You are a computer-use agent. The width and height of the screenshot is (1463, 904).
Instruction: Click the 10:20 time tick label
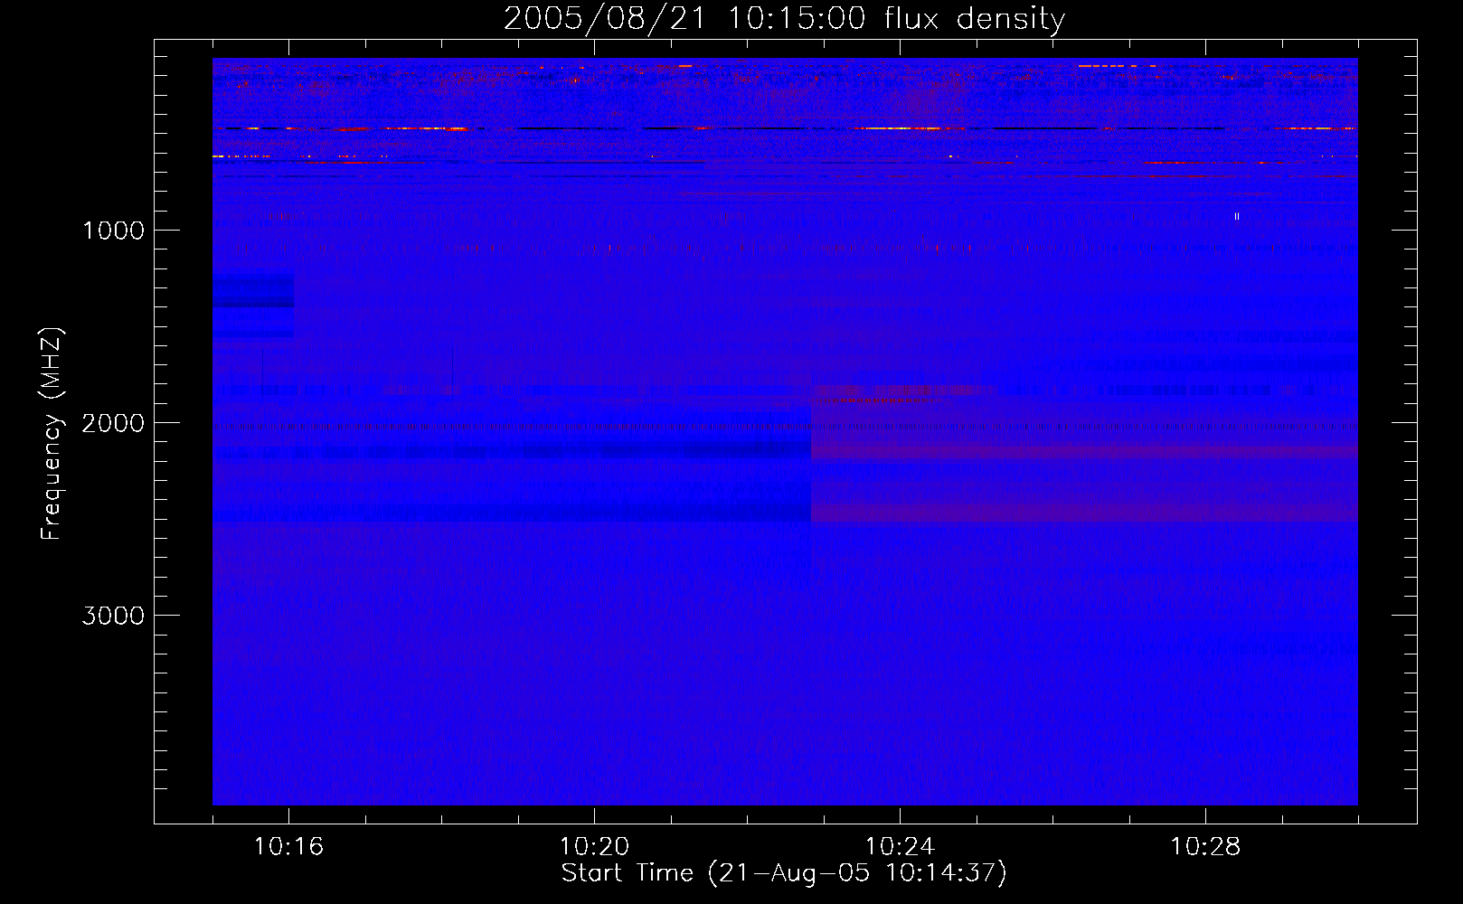(x=594, y=847)
